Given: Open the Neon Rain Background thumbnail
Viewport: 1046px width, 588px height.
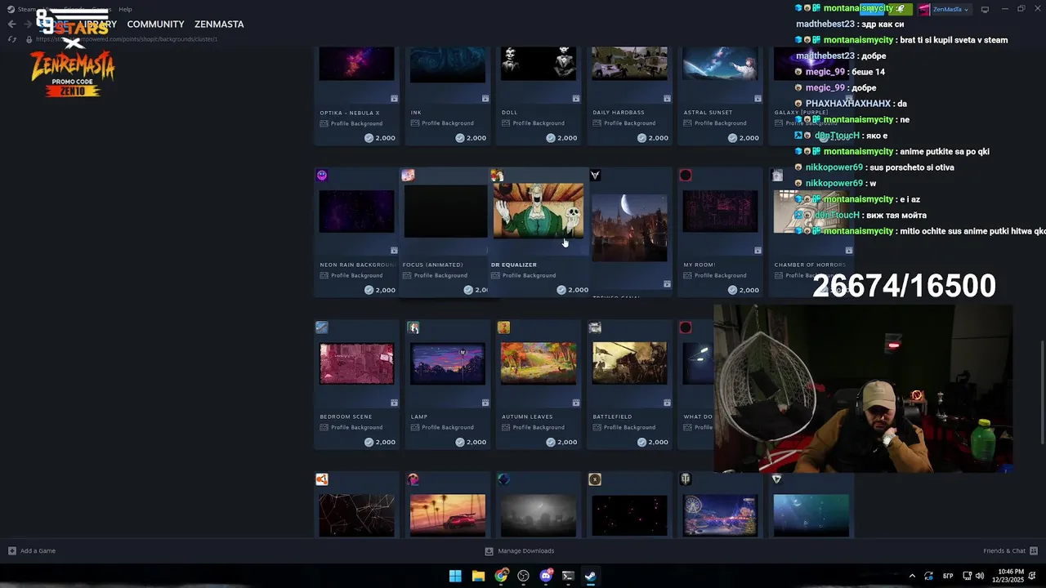Looking at the screenshot, I should point(356,212).
